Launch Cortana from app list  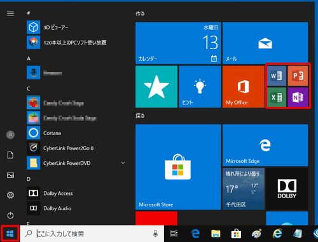76,133
